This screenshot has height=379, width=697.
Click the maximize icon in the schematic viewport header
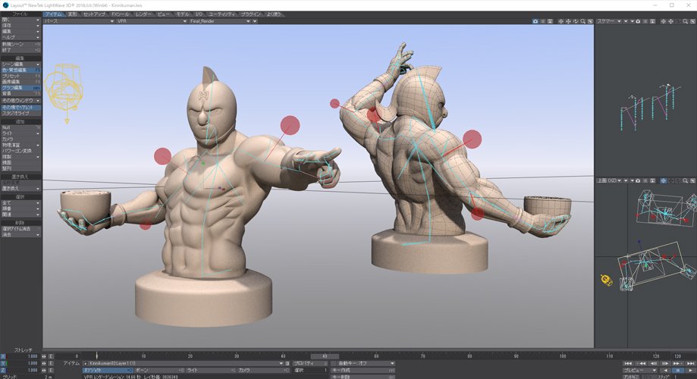(x=692, y=21)
